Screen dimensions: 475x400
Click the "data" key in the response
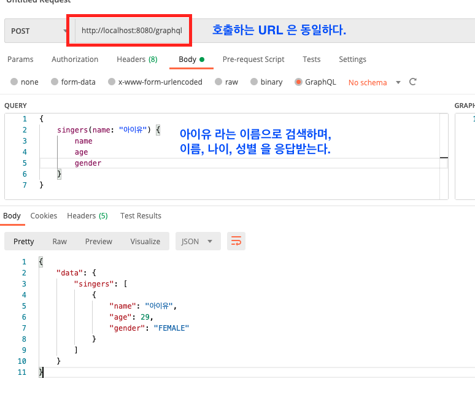(x=69, y=273)
